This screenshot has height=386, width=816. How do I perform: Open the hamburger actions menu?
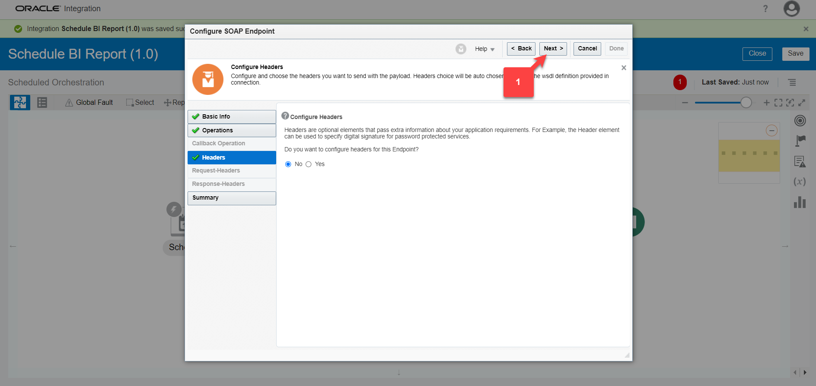pos(792,82)
